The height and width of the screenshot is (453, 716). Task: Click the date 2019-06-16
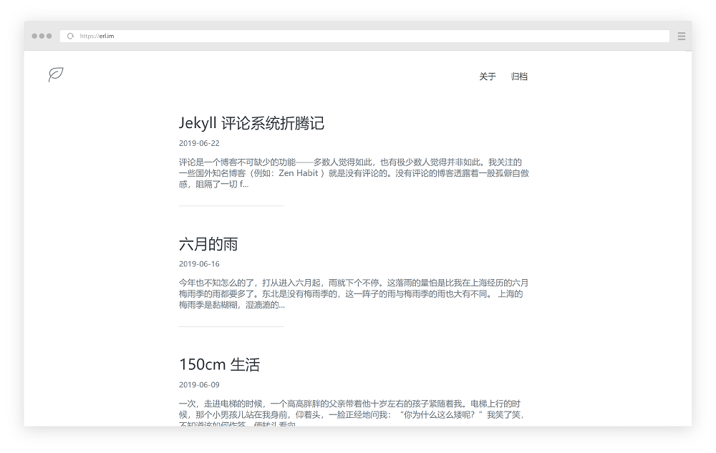[199, 264]
